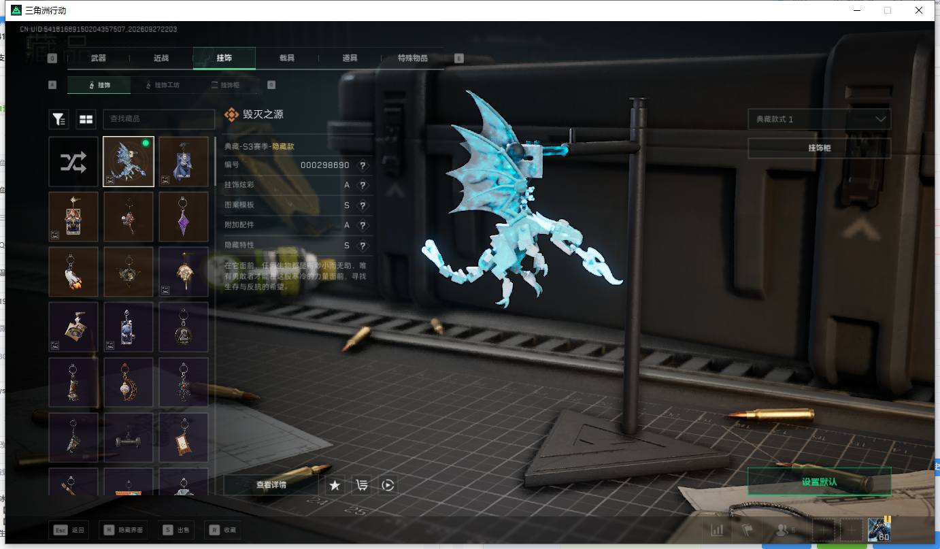Click the 出售 sell button
Screen dimensions: 940x549
[x=175, y=530]
